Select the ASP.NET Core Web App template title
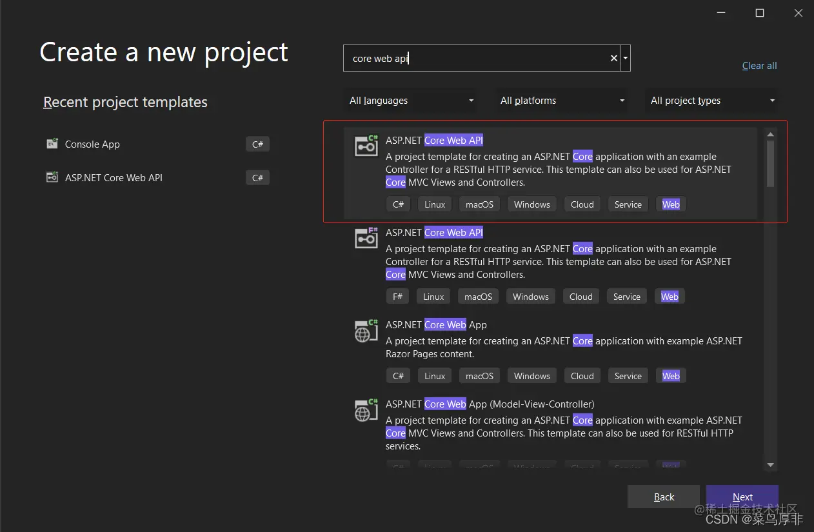The image size is (814, 532). click(x=436, y=324)
